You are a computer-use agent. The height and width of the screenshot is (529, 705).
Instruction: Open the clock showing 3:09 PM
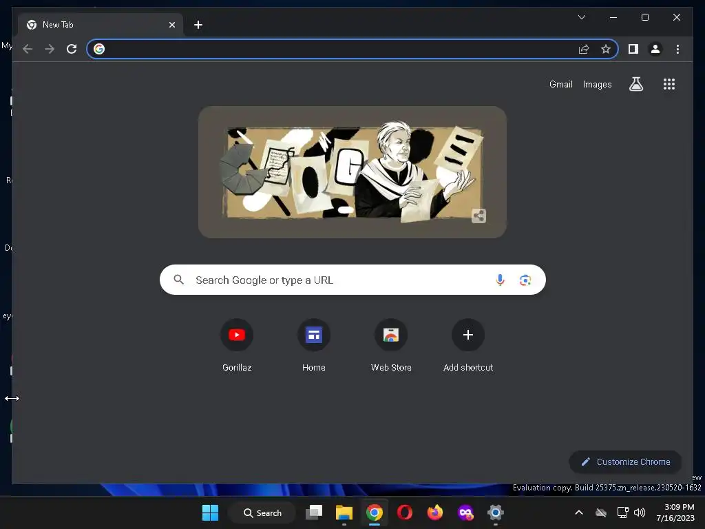point(675,512)
